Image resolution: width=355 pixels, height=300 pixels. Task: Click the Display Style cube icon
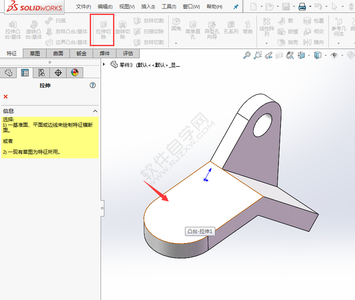pos(318,55)
